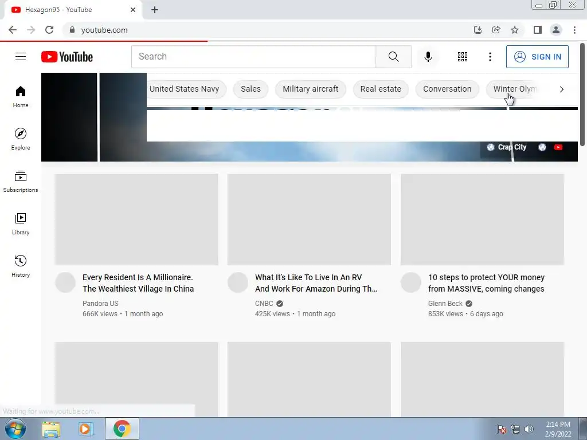Open '10 steps to protect YOUR money' title

click(x=486, y=283)
